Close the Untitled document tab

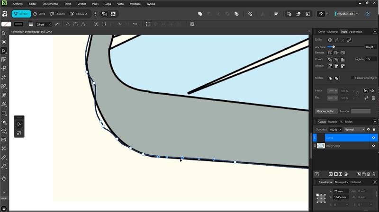[309, 31]
